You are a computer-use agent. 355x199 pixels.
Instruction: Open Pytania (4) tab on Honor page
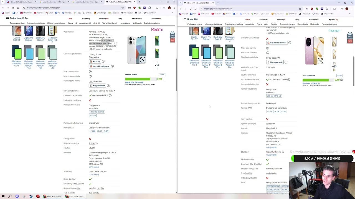tap(333, 20)
